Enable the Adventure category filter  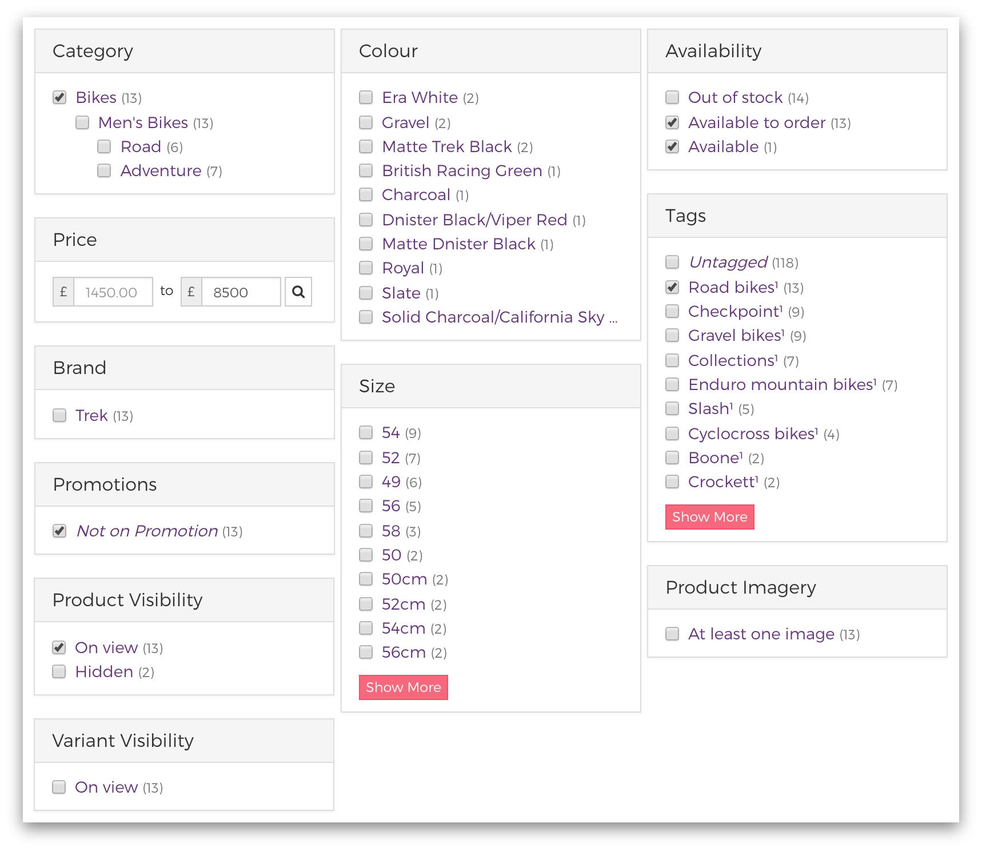coord(103,170)
